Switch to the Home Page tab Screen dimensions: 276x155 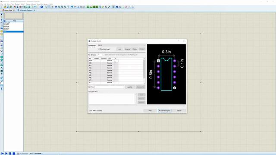[8, 10]
